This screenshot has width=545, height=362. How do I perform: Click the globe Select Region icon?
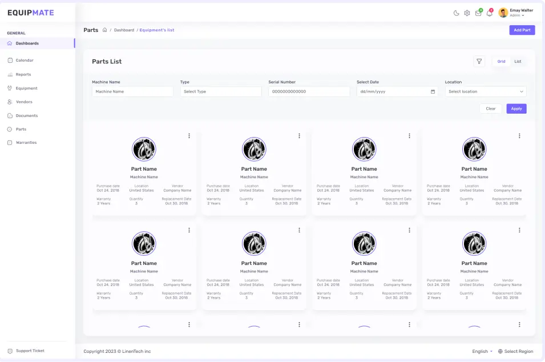click(500, 352)
